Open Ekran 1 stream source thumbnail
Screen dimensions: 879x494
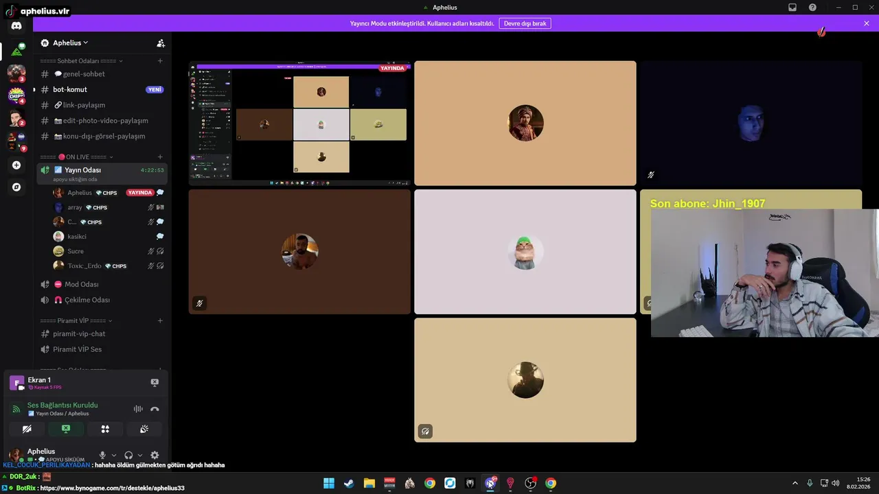point(16,383)
